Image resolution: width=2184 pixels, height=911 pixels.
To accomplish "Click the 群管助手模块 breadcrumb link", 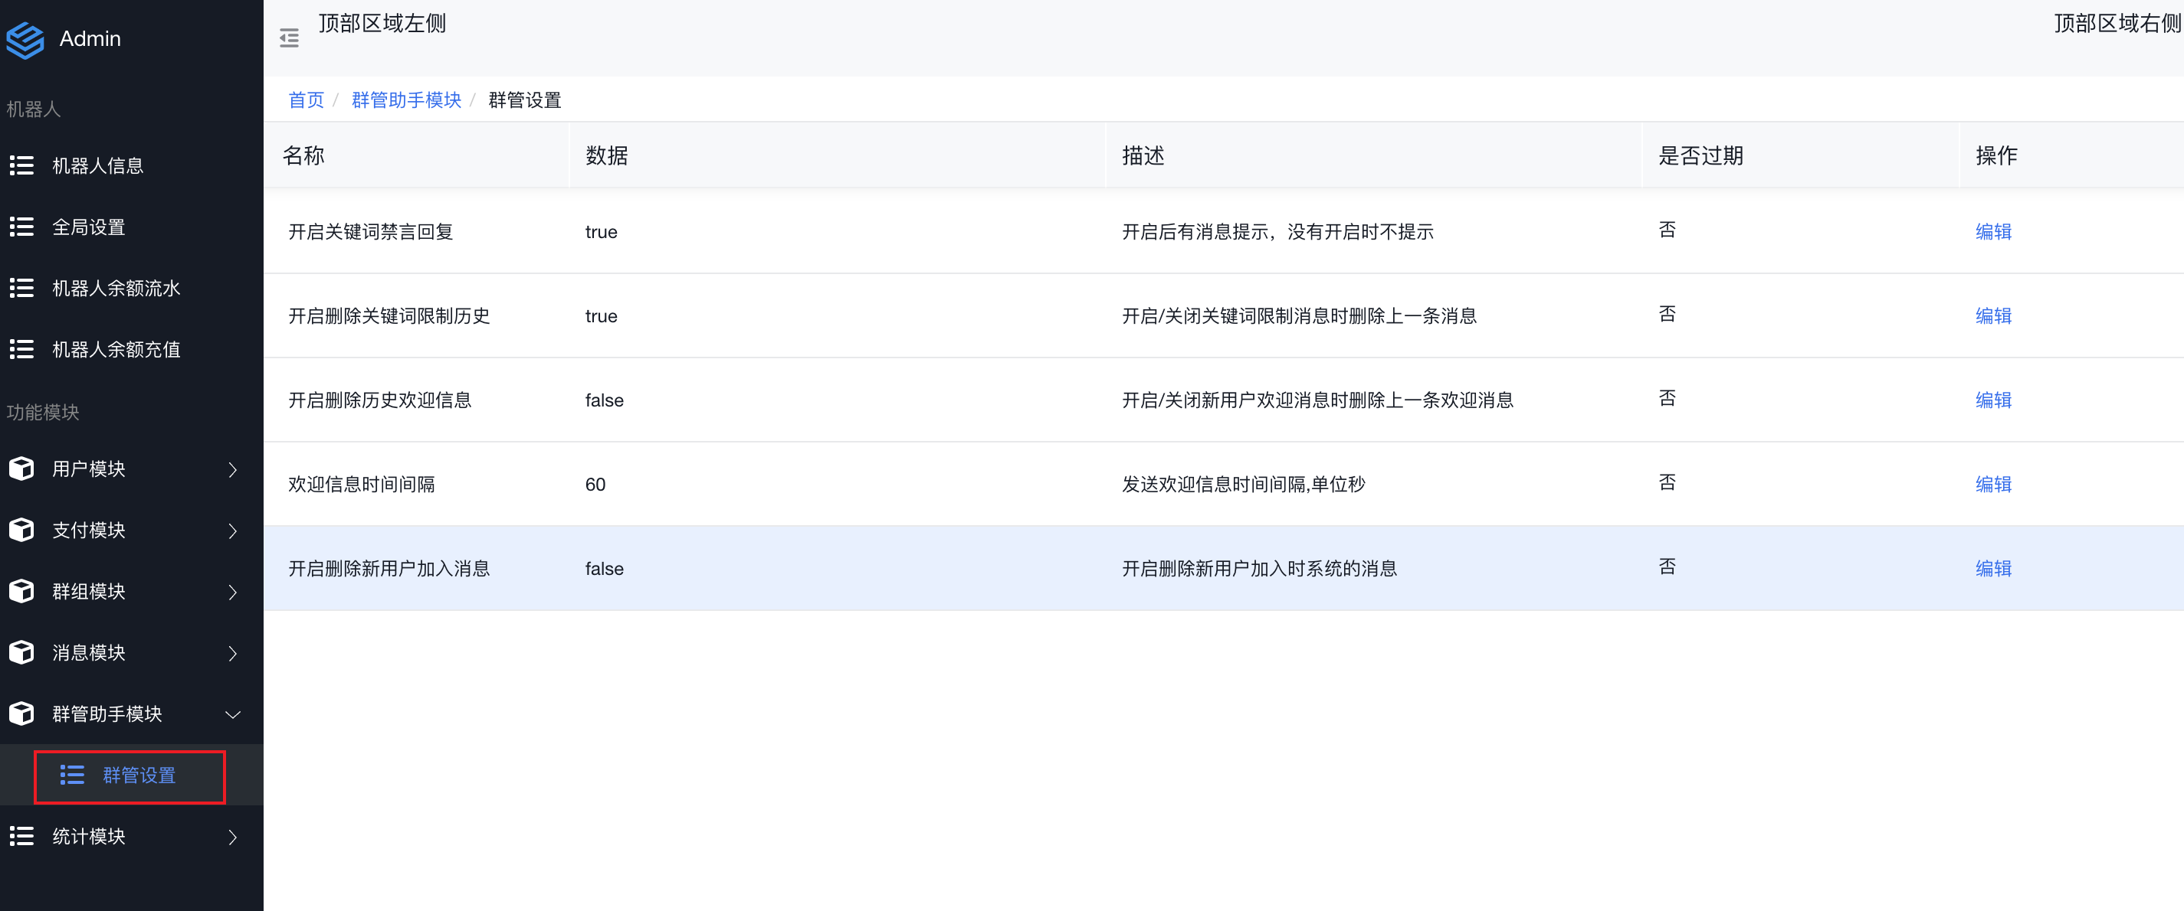I will pos(406,100).
